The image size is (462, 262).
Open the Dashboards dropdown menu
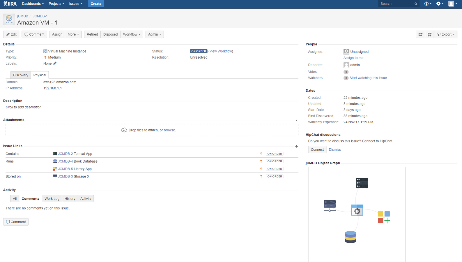click(x=33, y=3)
